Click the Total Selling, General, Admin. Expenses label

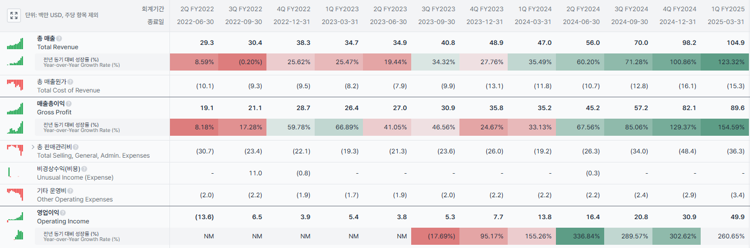pyautogui.click(x=93, y=156)
